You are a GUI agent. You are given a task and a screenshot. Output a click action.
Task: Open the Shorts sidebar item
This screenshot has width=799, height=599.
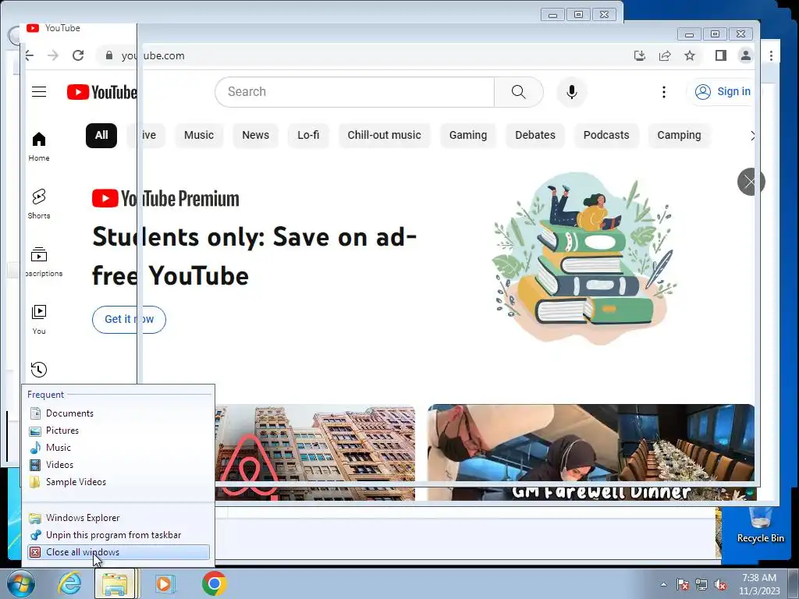click(x=39, y=204)
